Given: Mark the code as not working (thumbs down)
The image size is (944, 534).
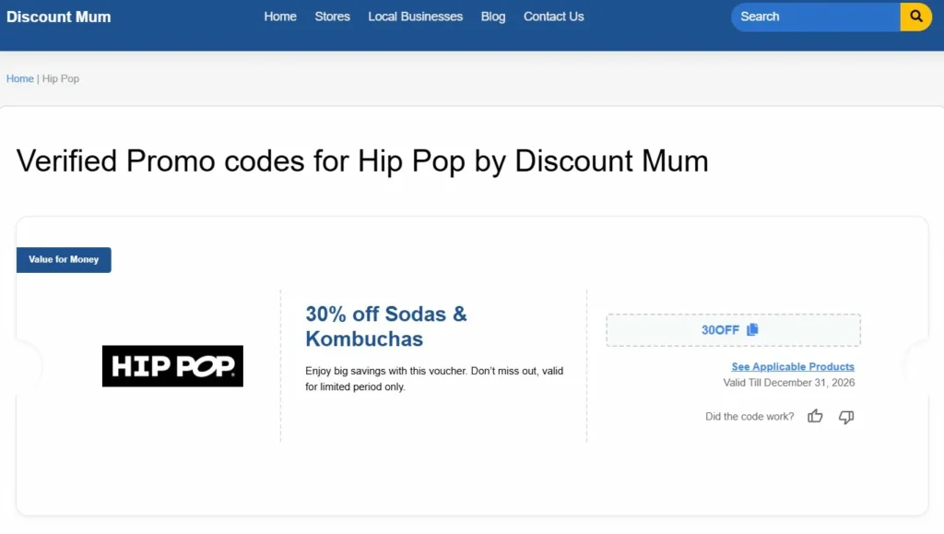Looking at the screenshot, I should click(846, 417).
